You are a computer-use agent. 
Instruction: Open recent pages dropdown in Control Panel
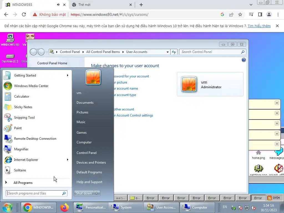(x=47, y=52)
